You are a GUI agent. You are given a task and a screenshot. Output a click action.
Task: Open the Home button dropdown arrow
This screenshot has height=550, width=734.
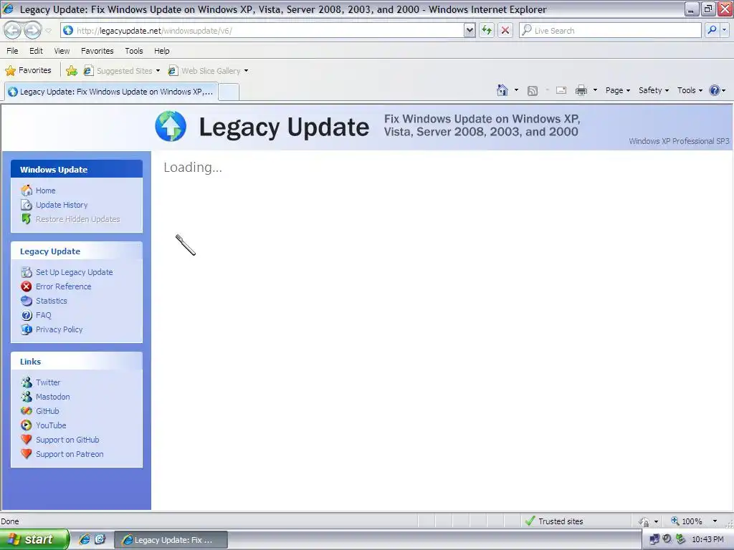pos(516,90)
